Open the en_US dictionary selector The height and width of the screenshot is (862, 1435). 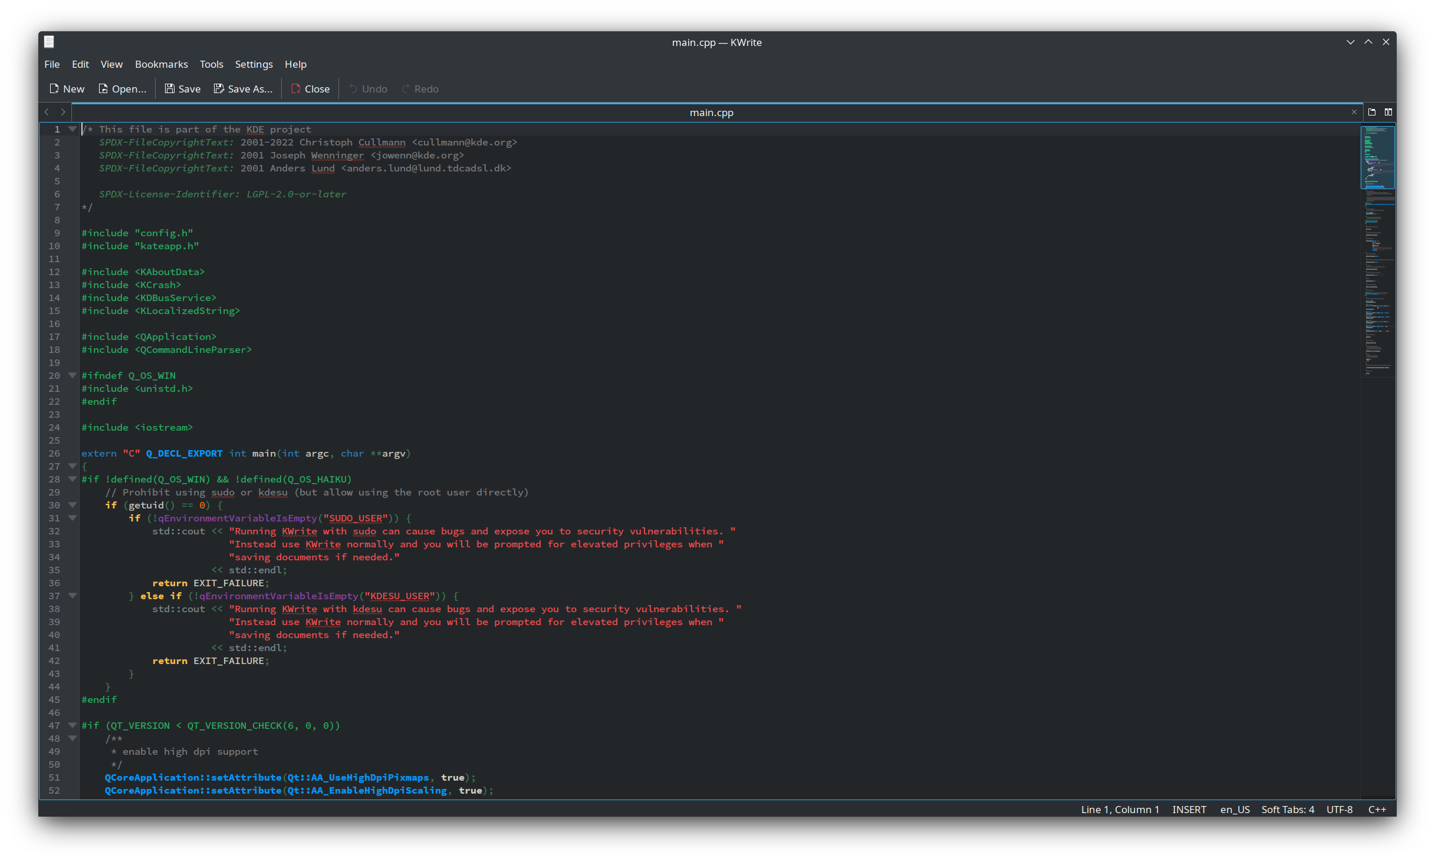tap(1235, 810)
